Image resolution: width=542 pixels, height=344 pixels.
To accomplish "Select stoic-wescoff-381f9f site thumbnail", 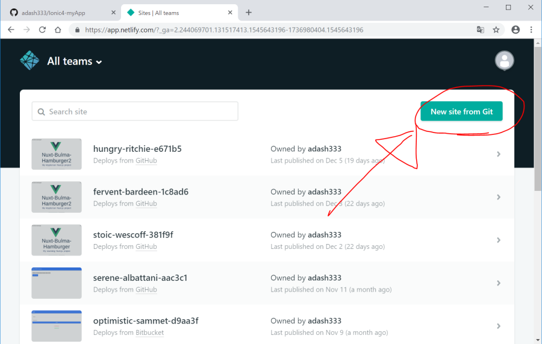I will coord(57,240).
